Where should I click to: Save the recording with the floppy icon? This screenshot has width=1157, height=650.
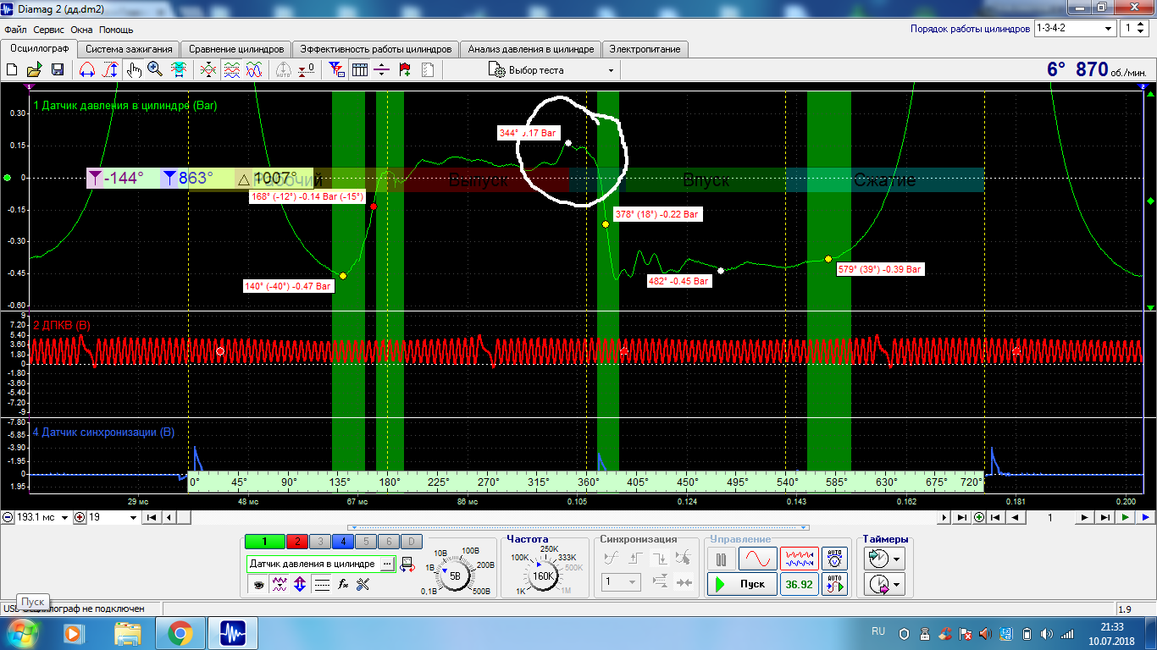pyautogui.click(x=57, y=70)
